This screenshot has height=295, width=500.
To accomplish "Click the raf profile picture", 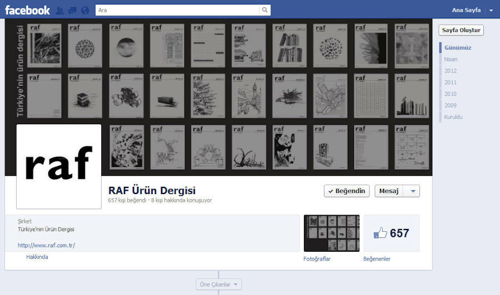I will coord(59,166).
